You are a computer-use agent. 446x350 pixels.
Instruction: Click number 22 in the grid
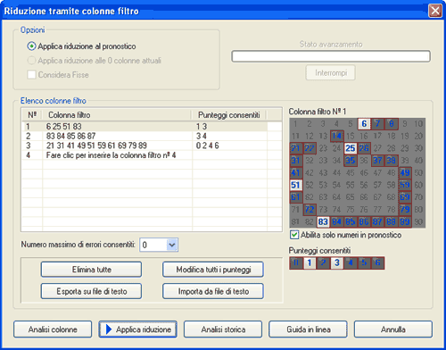point(310,148)
